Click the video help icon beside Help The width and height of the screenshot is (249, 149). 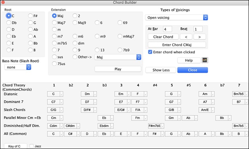(205, 60)
